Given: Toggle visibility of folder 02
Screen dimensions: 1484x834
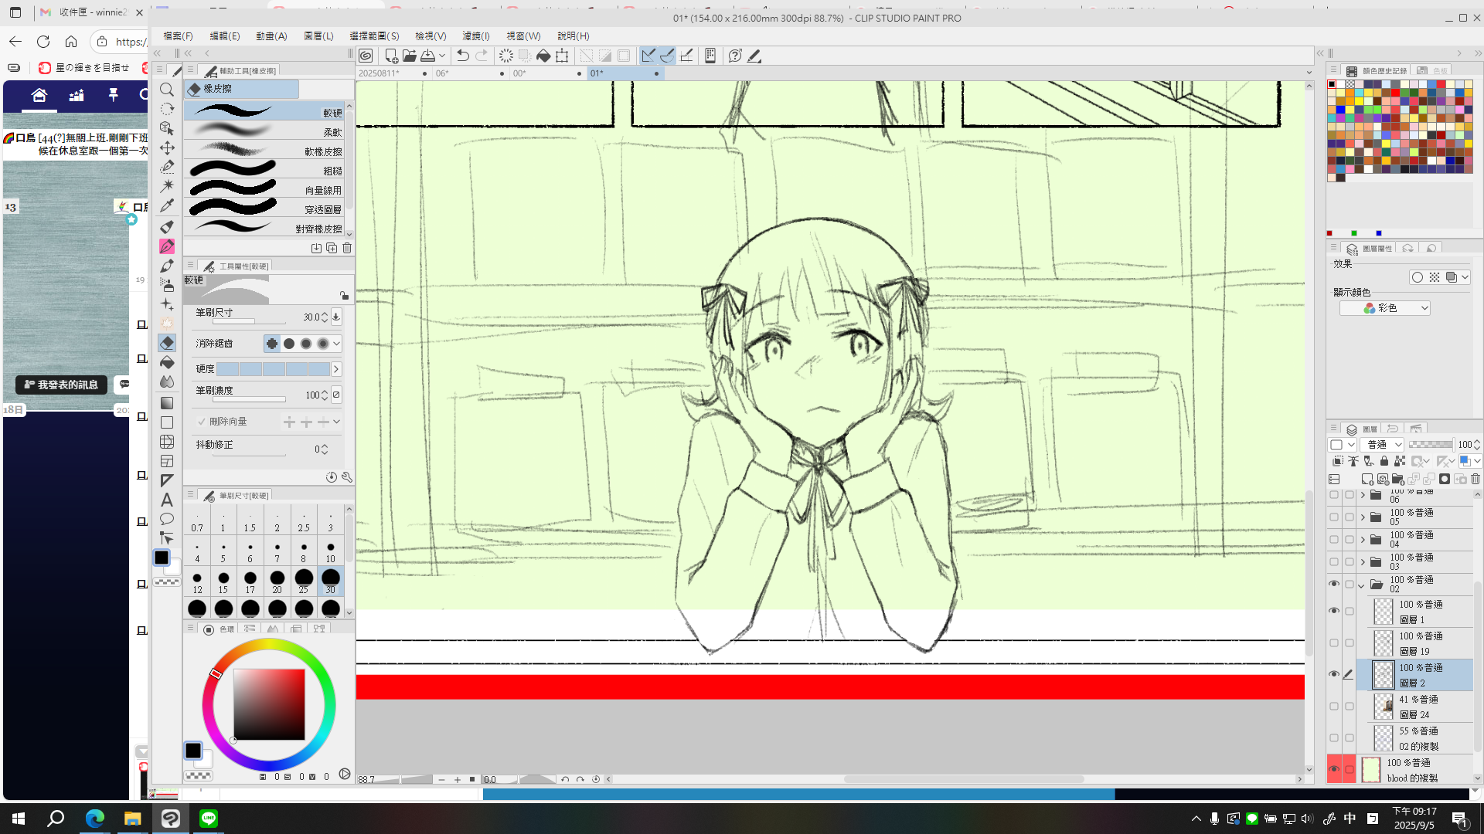Looking at the screenshot, I should [1334, 584].
